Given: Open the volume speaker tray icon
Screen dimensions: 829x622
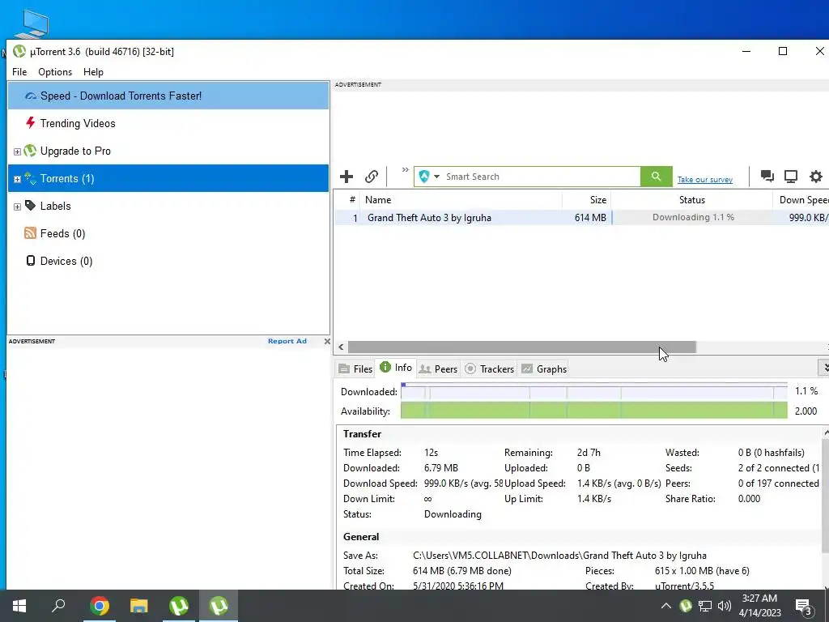Looking at the screenshot, I should pyautogui.click(x=725, y=606).
